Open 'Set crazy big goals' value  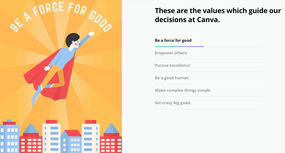[173, 103]
